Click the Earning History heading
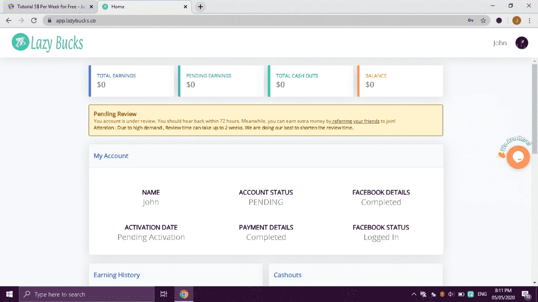The width and height of the screenshot is (538, 302). click(x=117, y=275)
